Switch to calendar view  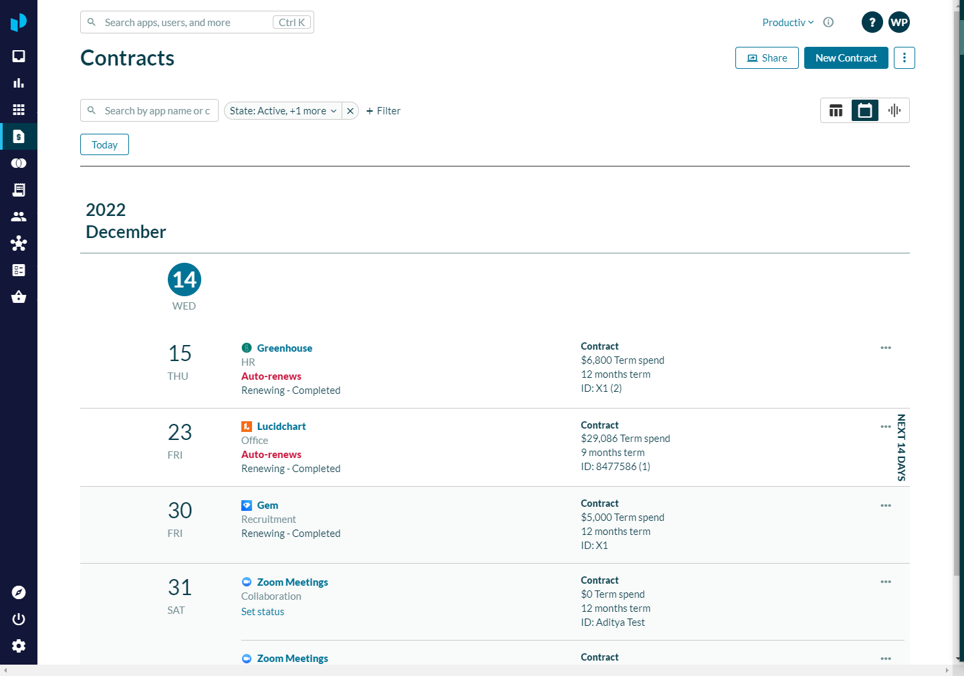[864, 110]
